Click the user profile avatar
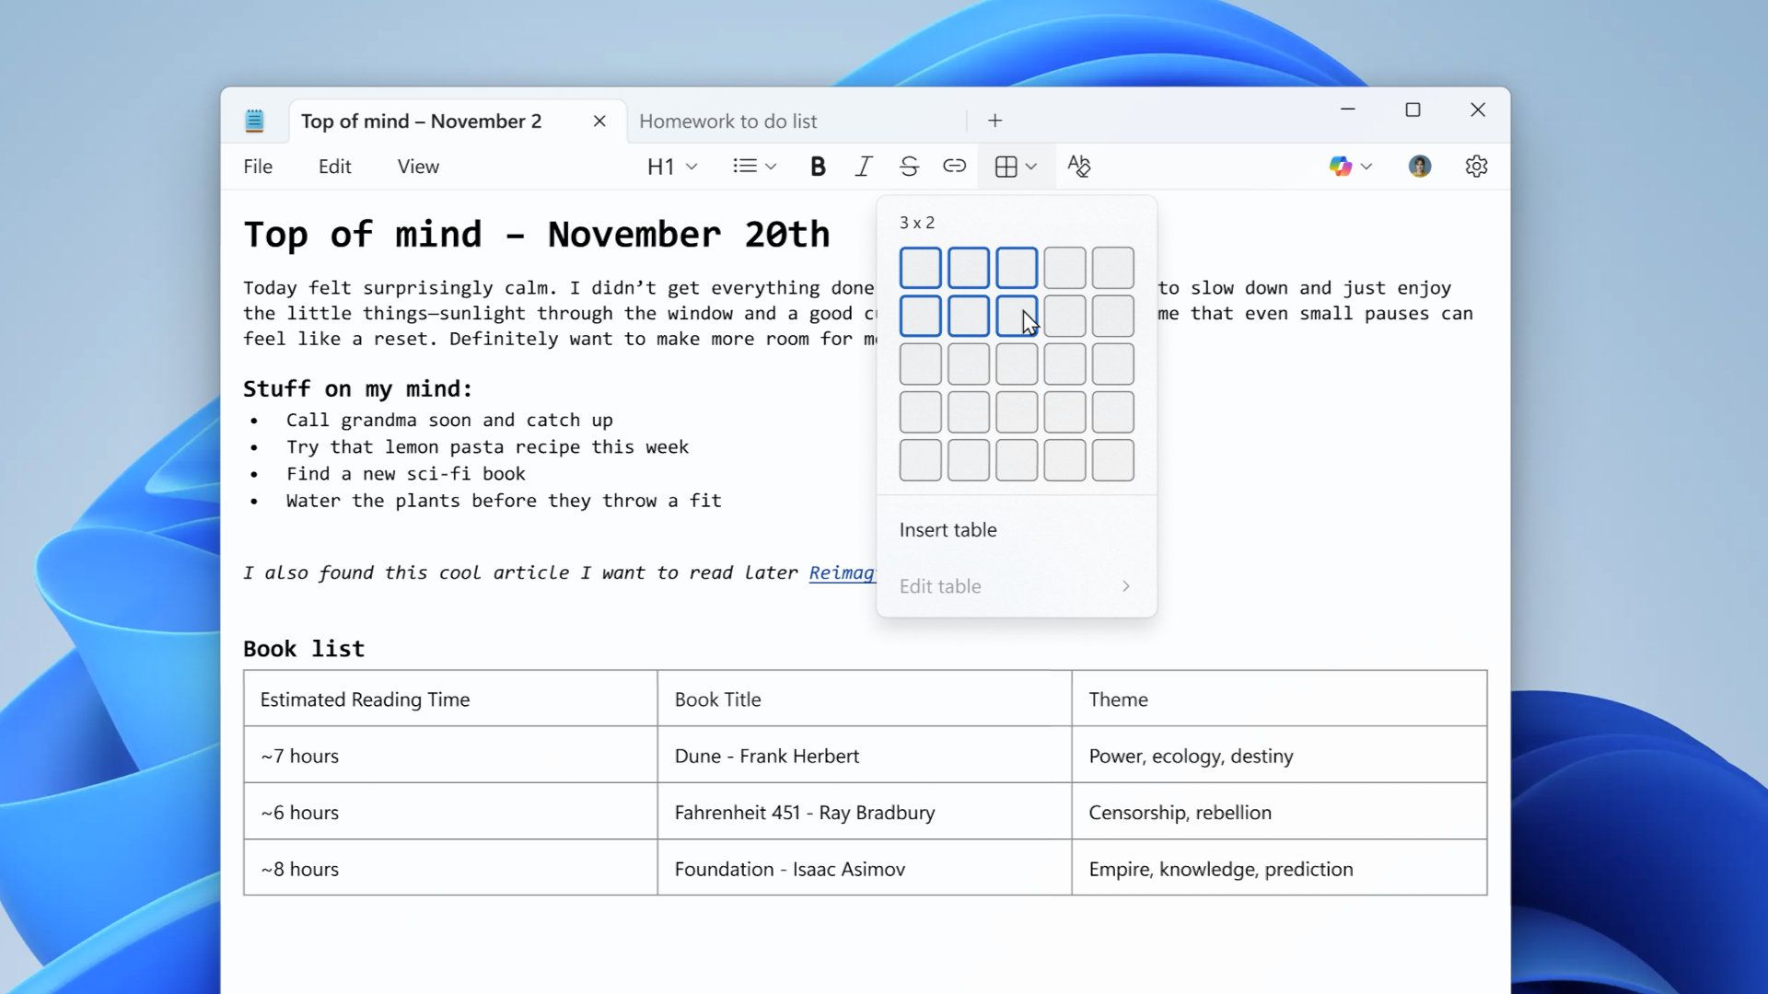1768x994 pixels. [1419, 166]
